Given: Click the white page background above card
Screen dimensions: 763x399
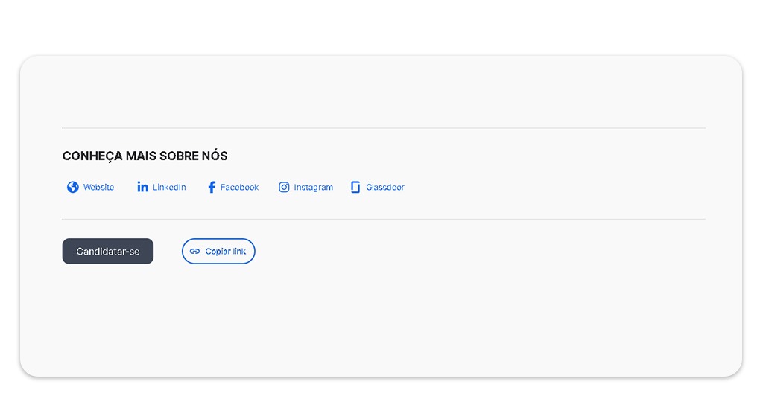Looking at the screenshot, I should click(x=380, y=26).
